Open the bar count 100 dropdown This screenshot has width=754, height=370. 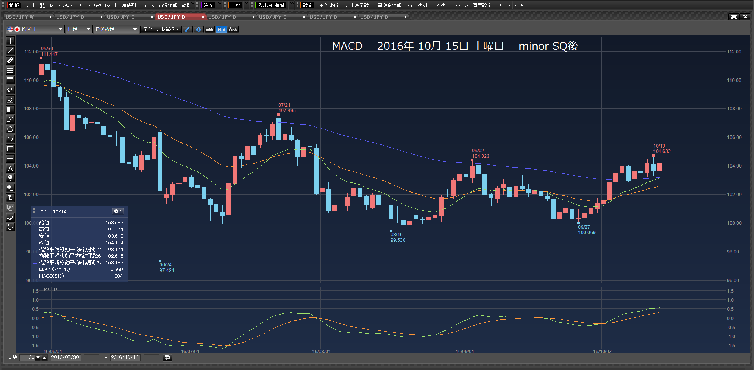coord(38,357)
